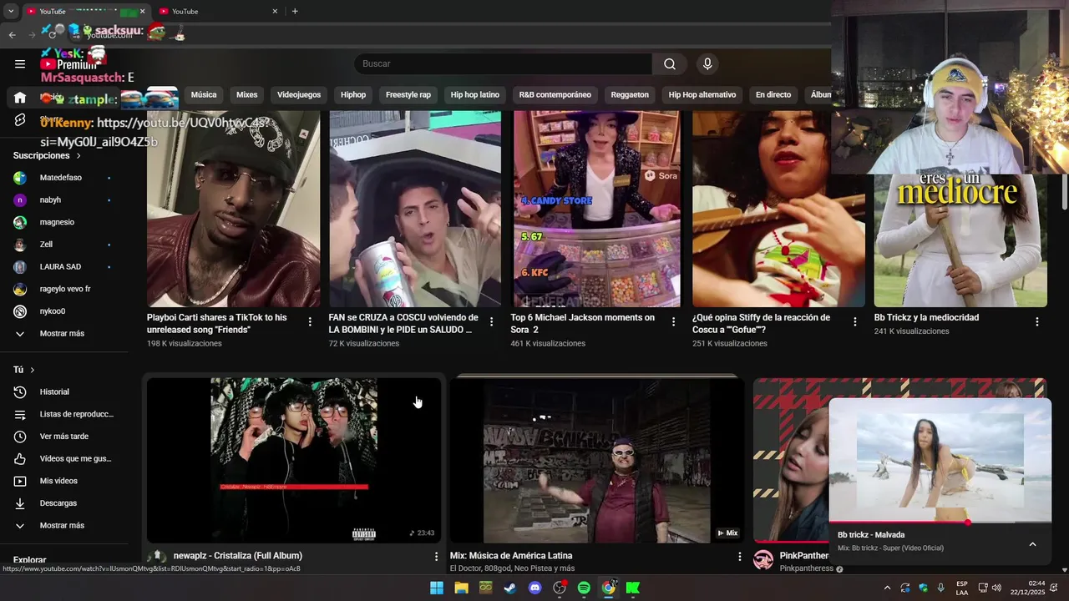Open options for Stiffy reacción video

(x=855, y=321)
